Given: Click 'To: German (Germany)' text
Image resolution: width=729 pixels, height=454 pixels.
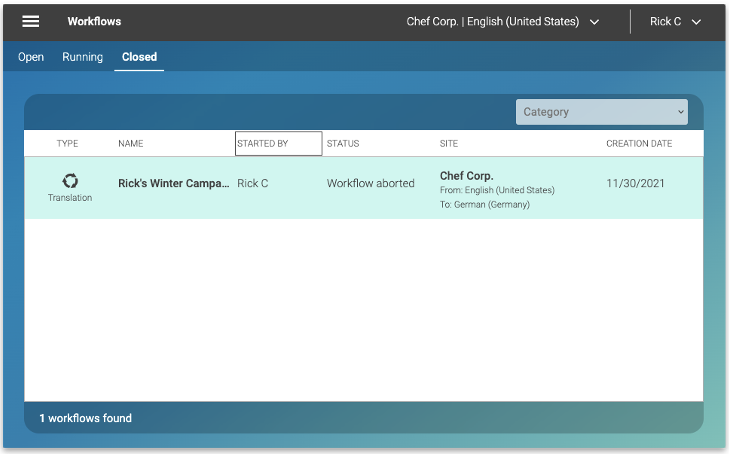Looking at the screenshot, I should coord(485,205).
